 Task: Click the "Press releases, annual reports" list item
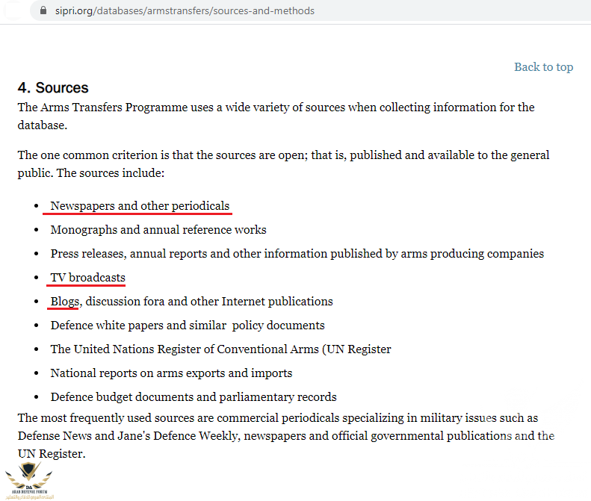pyautogui.click(x=297, y=254)
